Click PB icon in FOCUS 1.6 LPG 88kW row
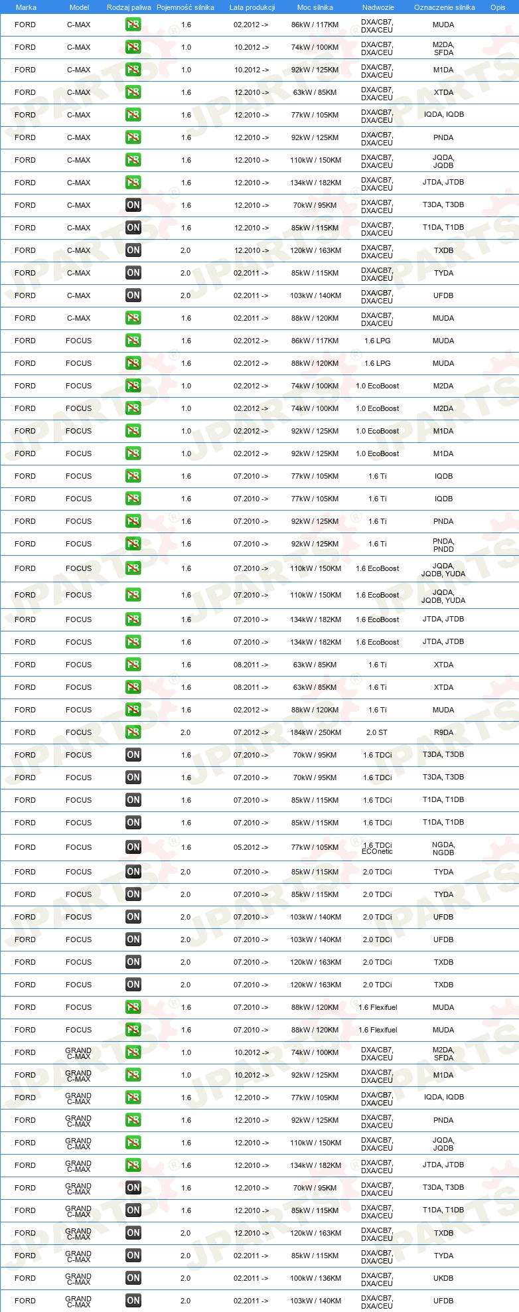This screenshot has width=519, height=1312. click(x=133, y=363)
